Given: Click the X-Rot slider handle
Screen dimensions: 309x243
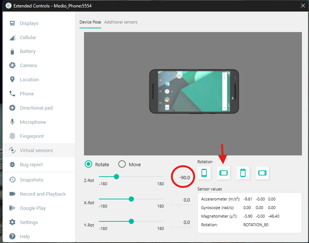Looking at the screenshot, I should (x=131, y=199).
